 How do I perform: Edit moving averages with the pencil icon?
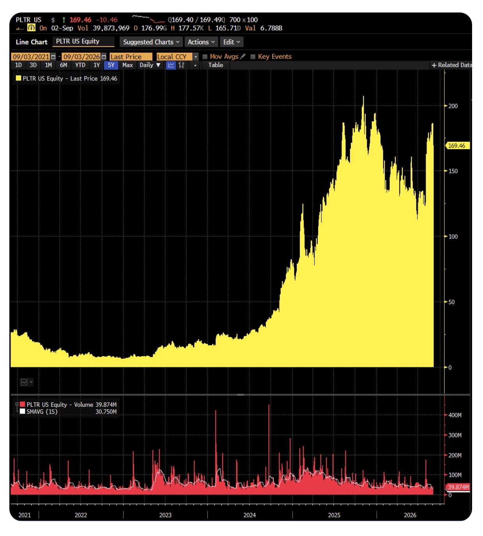[243, 56]
